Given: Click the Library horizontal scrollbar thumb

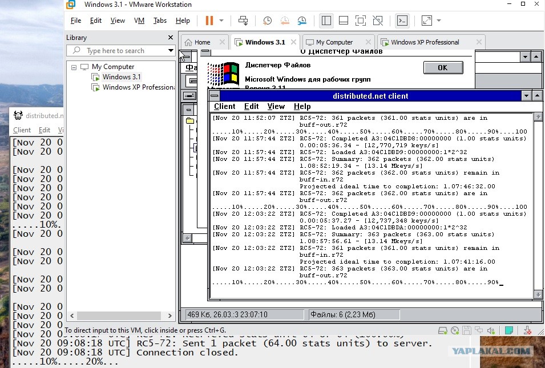Looking at the screenshot, I should (x=119, y=316).
